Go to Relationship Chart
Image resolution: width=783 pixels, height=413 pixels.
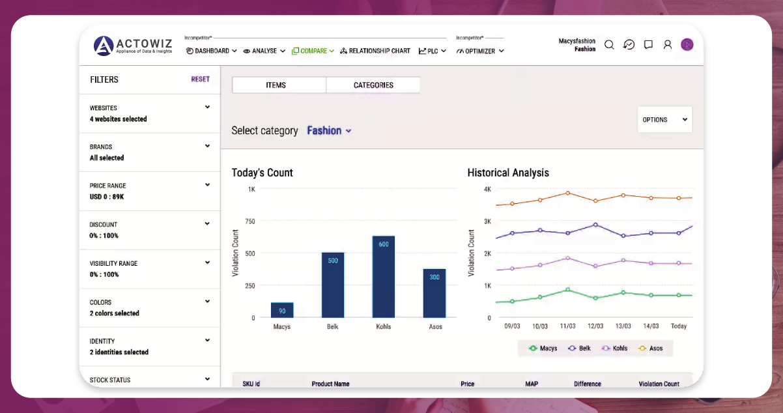375,51
